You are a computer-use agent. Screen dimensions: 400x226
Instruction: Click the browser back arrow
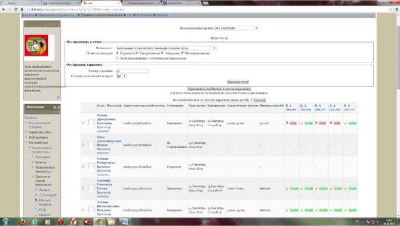[4, 9]
